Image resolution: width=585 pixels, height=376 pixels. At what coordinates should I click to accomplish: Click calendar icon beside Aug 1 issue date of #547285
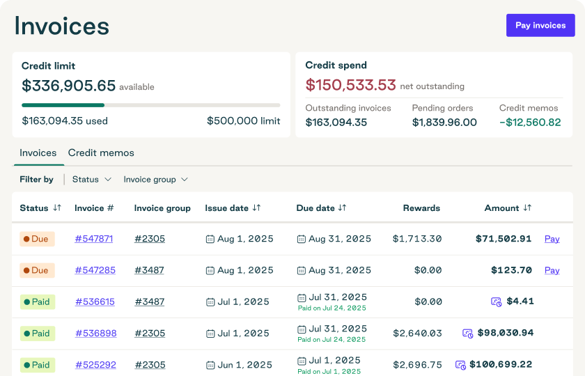(210, 270)
